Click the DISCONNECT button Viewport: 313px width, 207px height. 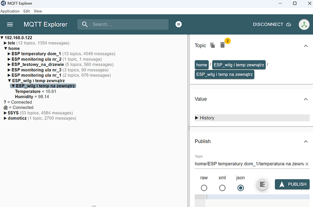(272, 25)
